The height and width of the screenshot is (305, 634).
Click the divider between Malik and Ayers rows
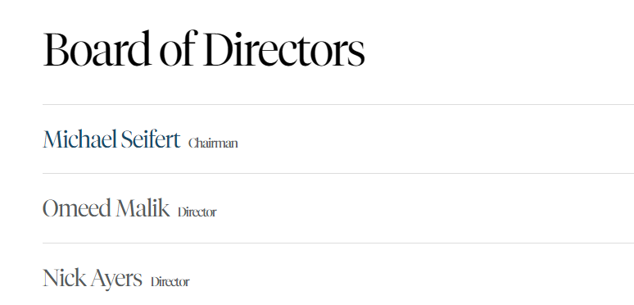coord(338,244)
